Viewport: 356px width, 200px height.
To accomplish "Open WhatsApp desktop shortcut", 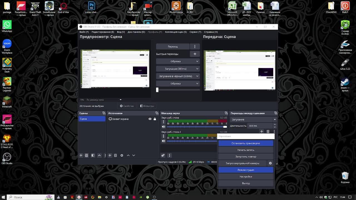I will tap(7, 26).
